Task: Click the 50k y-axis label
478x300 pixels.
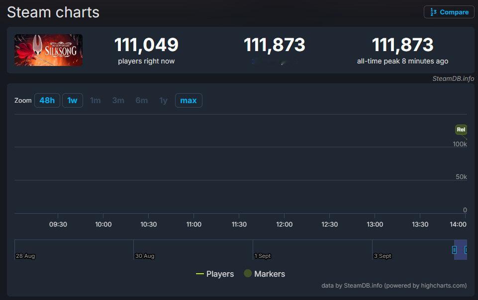Action: (461, 177)
